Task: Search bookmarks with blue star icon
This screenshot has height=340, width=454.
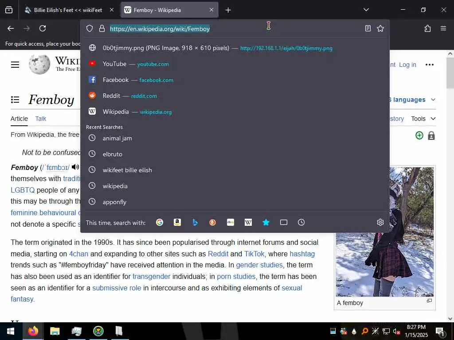Action: coord(266,222)
